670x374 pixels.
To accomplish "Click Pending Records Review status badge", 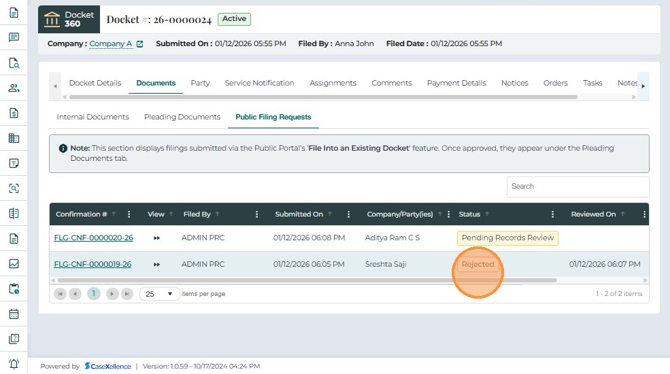I will tap(507, 238).
